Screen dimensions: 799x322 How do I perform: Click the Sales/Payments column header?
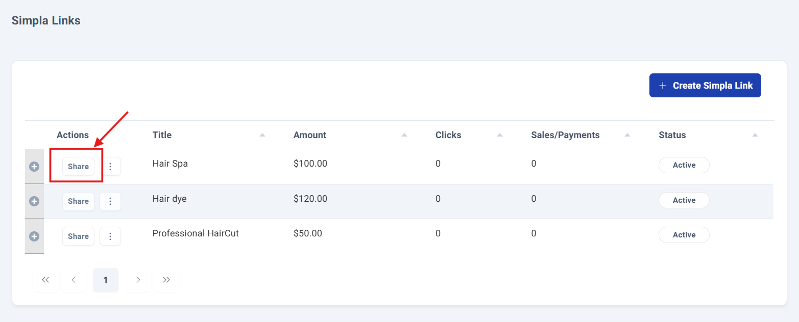tap(565, 135)
